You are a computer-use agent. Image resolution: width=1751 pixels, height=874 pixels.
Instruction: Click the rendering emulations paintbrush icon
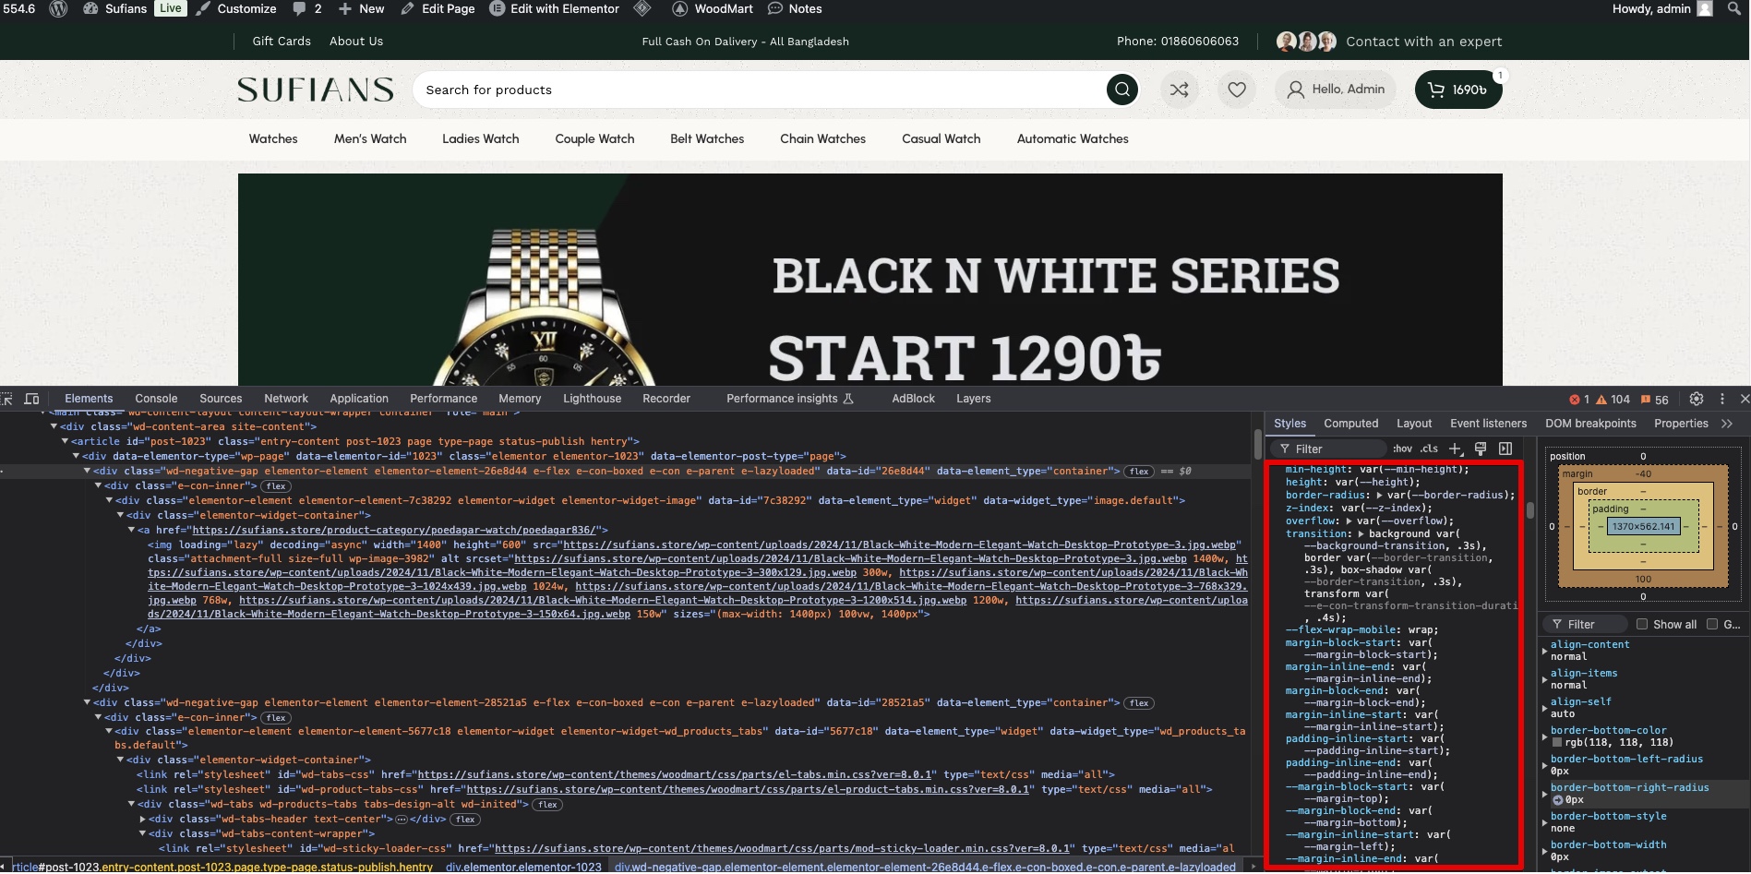(1481, 449)
